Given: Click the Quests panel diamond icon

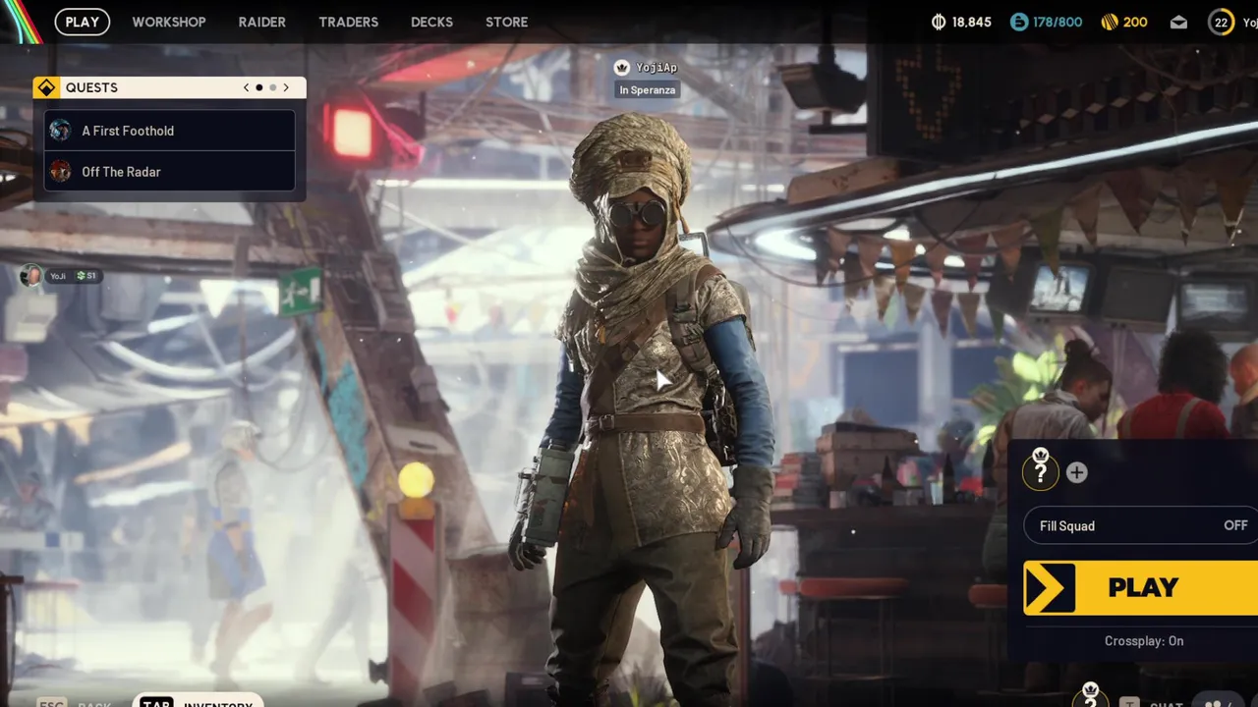Looking at the screenshot, I should (46, 87).
